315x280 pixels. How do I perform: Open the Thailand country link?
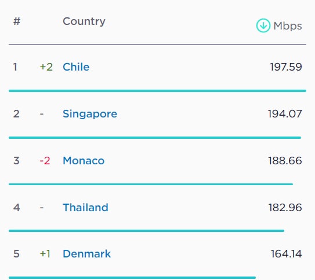[85, 207]
